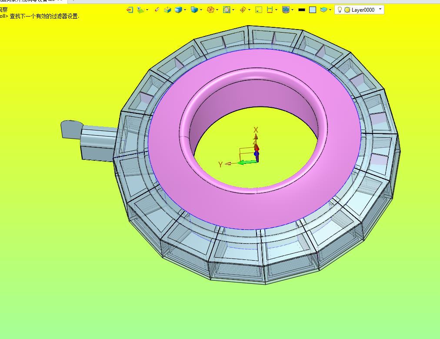Click the monitor display settings icon
Viewport: 440px width, 339px height.
pyautogui.click(x=286, y=10)
